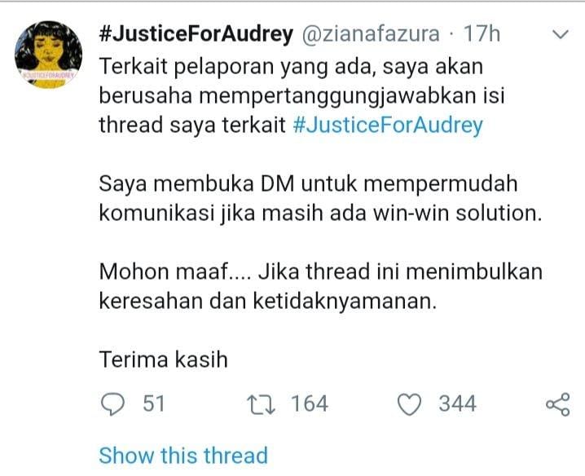Open the reply comment bubble icon

[112, 404]
